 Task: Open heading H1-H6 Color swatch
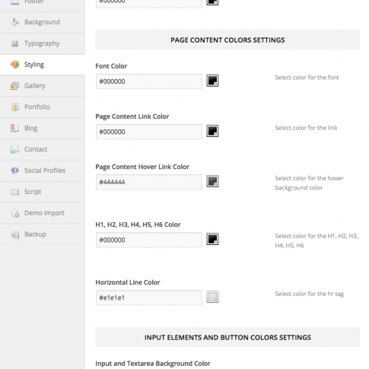coord(212,239)
